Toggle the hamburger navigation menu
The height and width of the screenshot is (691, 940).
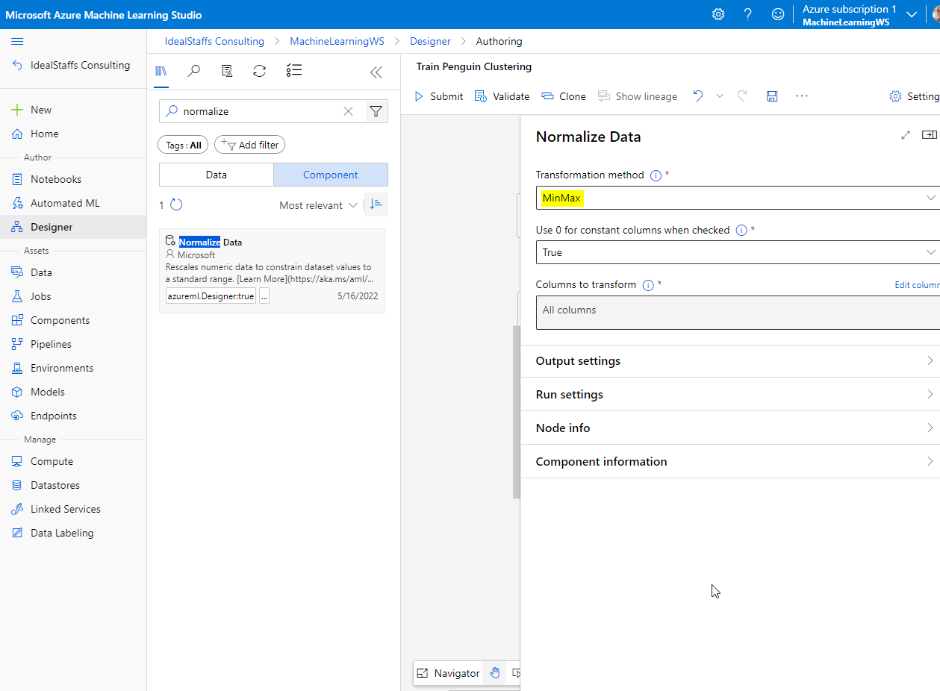[17, 41]
